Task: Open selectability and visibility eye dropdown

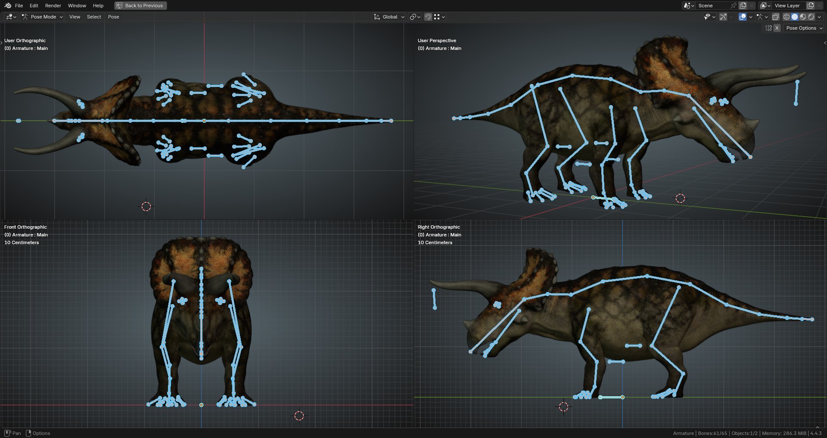Action: click(709, 17)
